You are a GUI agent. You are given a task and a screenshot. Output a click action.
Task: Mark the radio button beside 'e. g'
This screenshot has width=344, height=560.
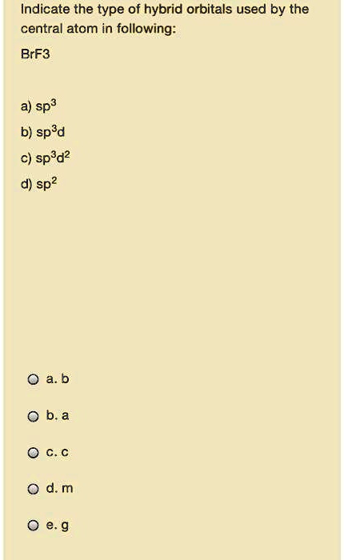pyautogui.click(x=33, y=526)
